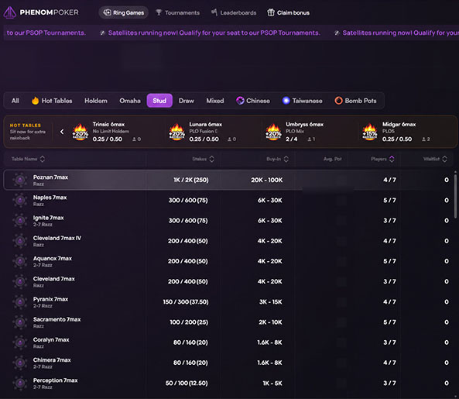This screenshot has height=399, width=459.
Task: Click the trophy icon beside Tournaments
Action: [159, 12]
